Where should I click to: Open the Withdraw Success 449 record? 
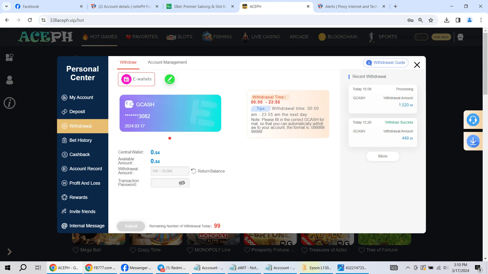coord(383,132)
